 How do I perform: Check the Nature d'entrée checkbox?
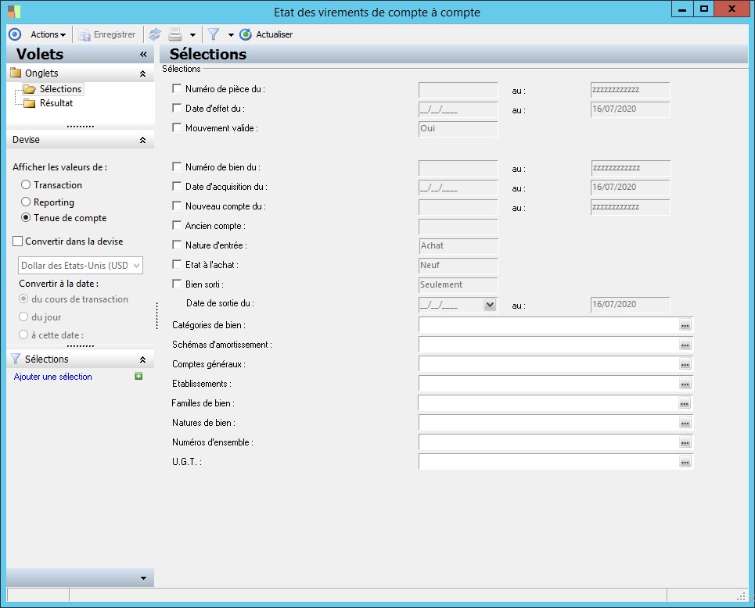pyautogui.click(x=177, y=245)
